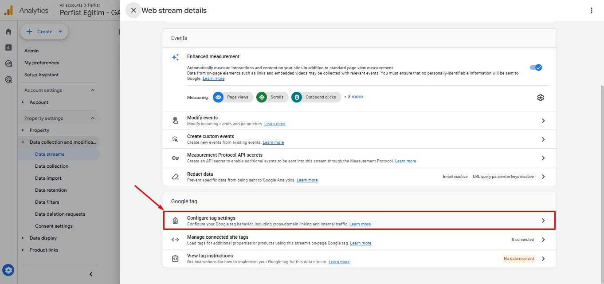The image size is (604, 284).
Task: Expand the Data display tree item
Action: click(x=43, y=238)
